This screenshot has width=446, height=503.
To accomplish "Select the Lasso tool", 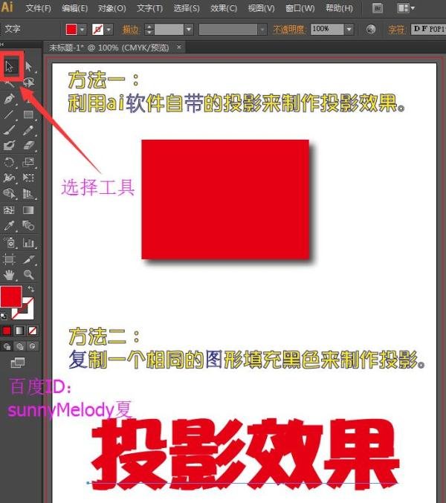I will tap(28, 82).
